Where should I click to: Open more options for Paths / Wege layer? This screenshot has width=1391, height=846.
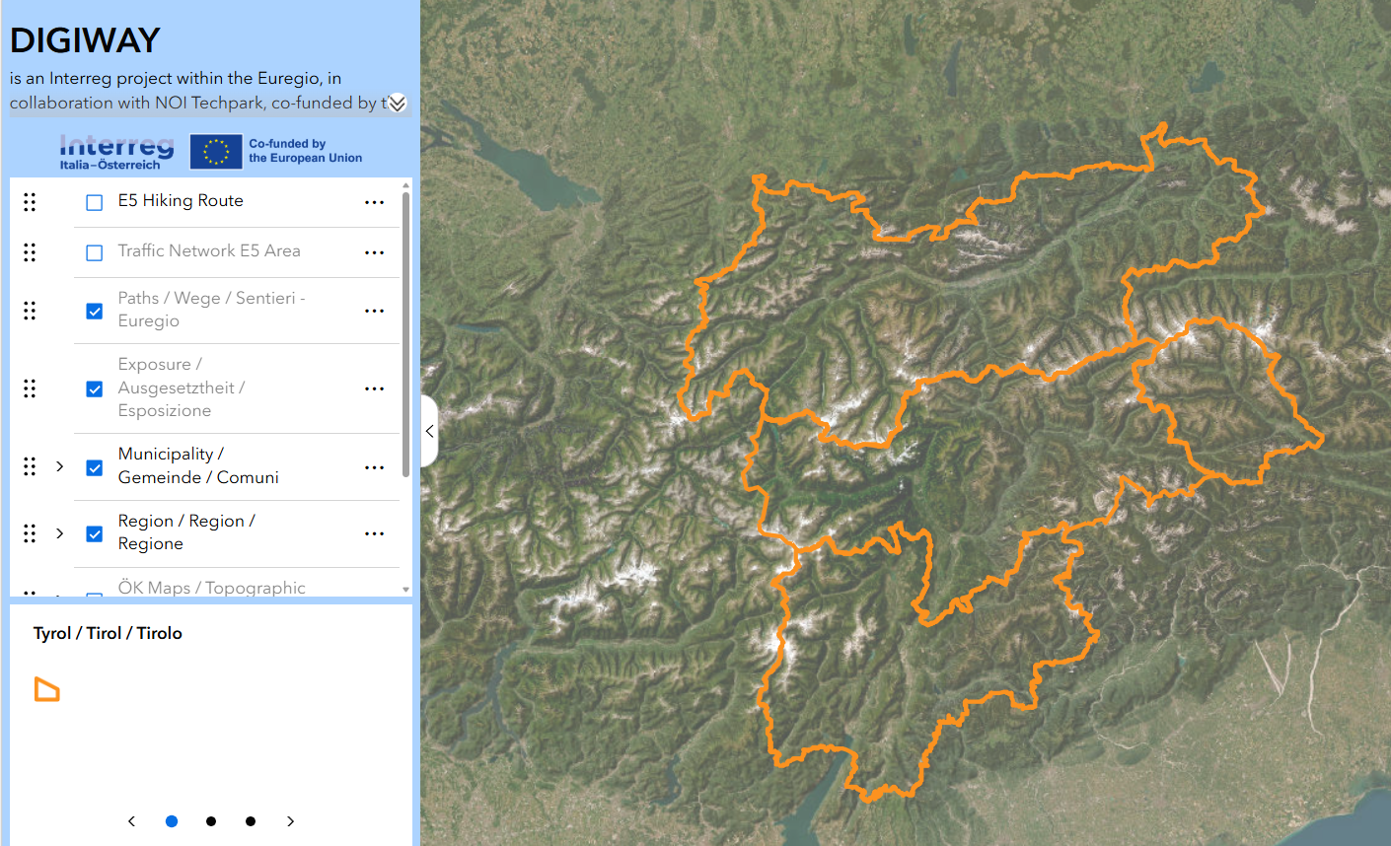pos(374,311)
